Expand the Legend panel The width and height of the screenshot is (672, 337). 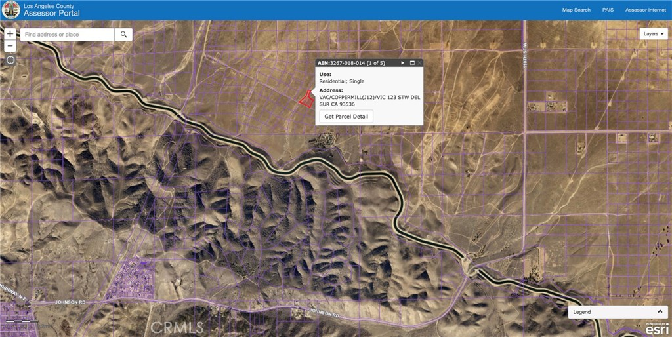tap(660, 312)
